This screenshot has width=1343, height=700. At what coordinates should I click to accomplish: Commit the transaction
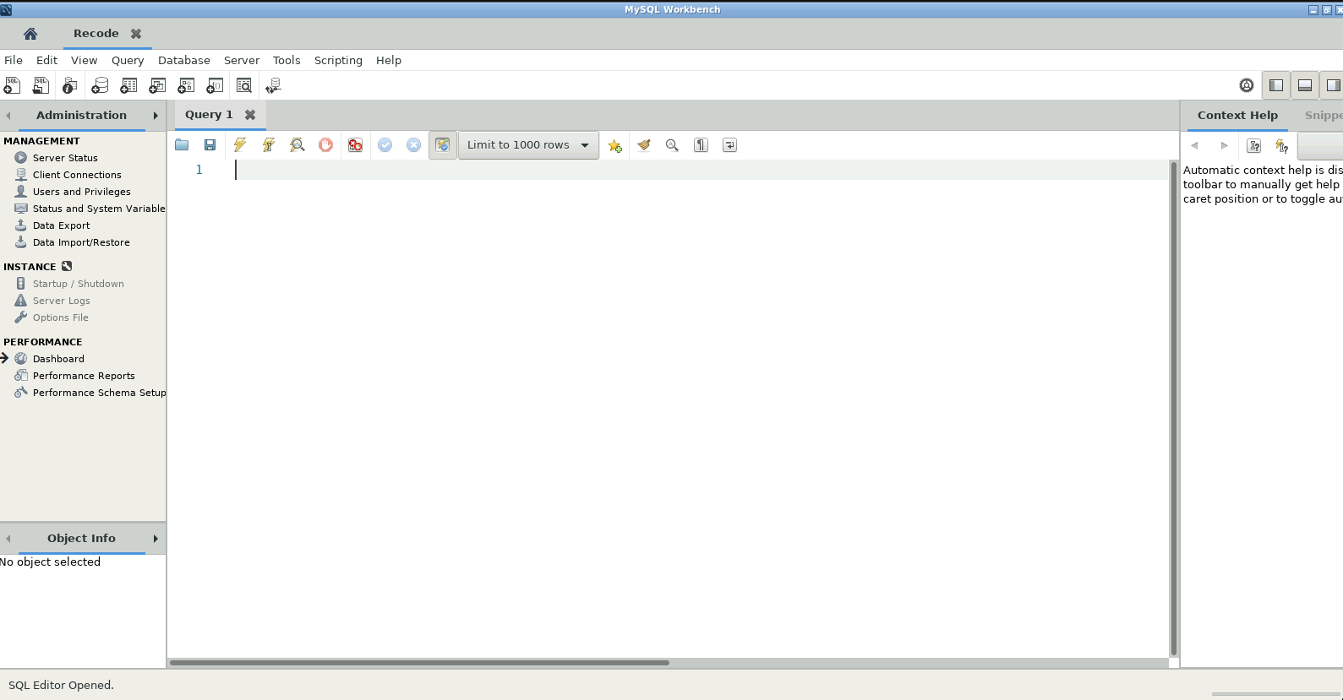coord(385,145)
